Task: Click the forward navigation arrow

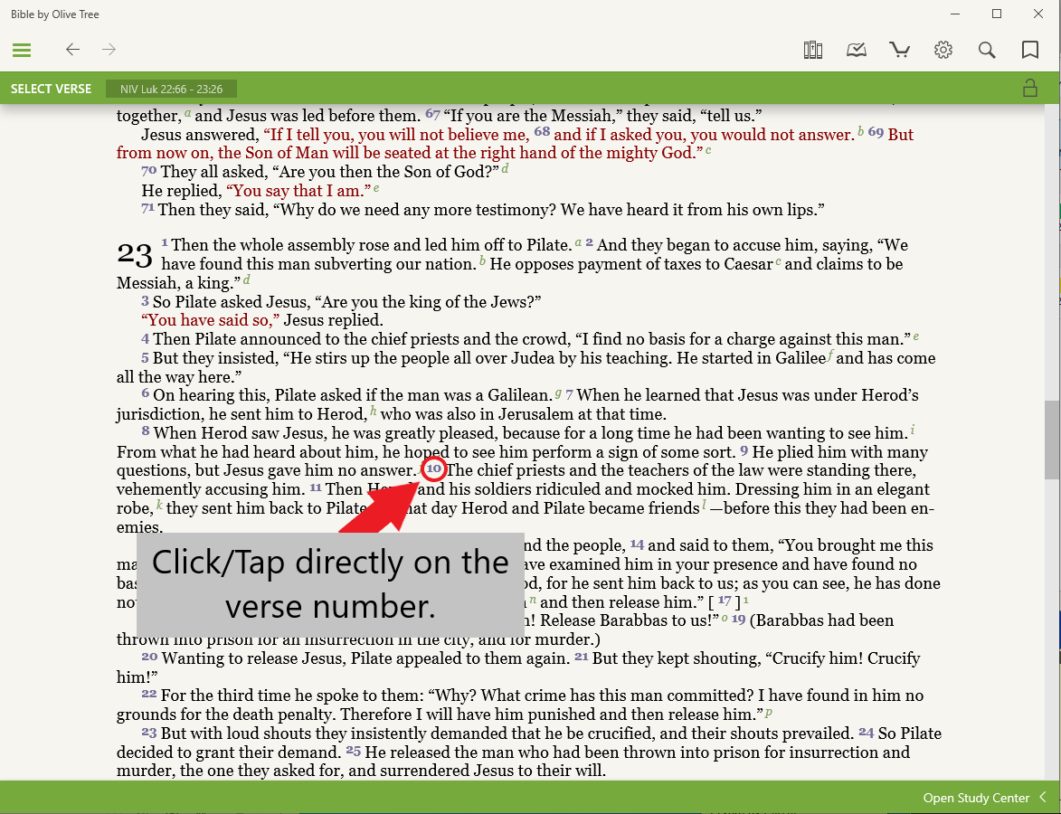Action: [109, 50]
